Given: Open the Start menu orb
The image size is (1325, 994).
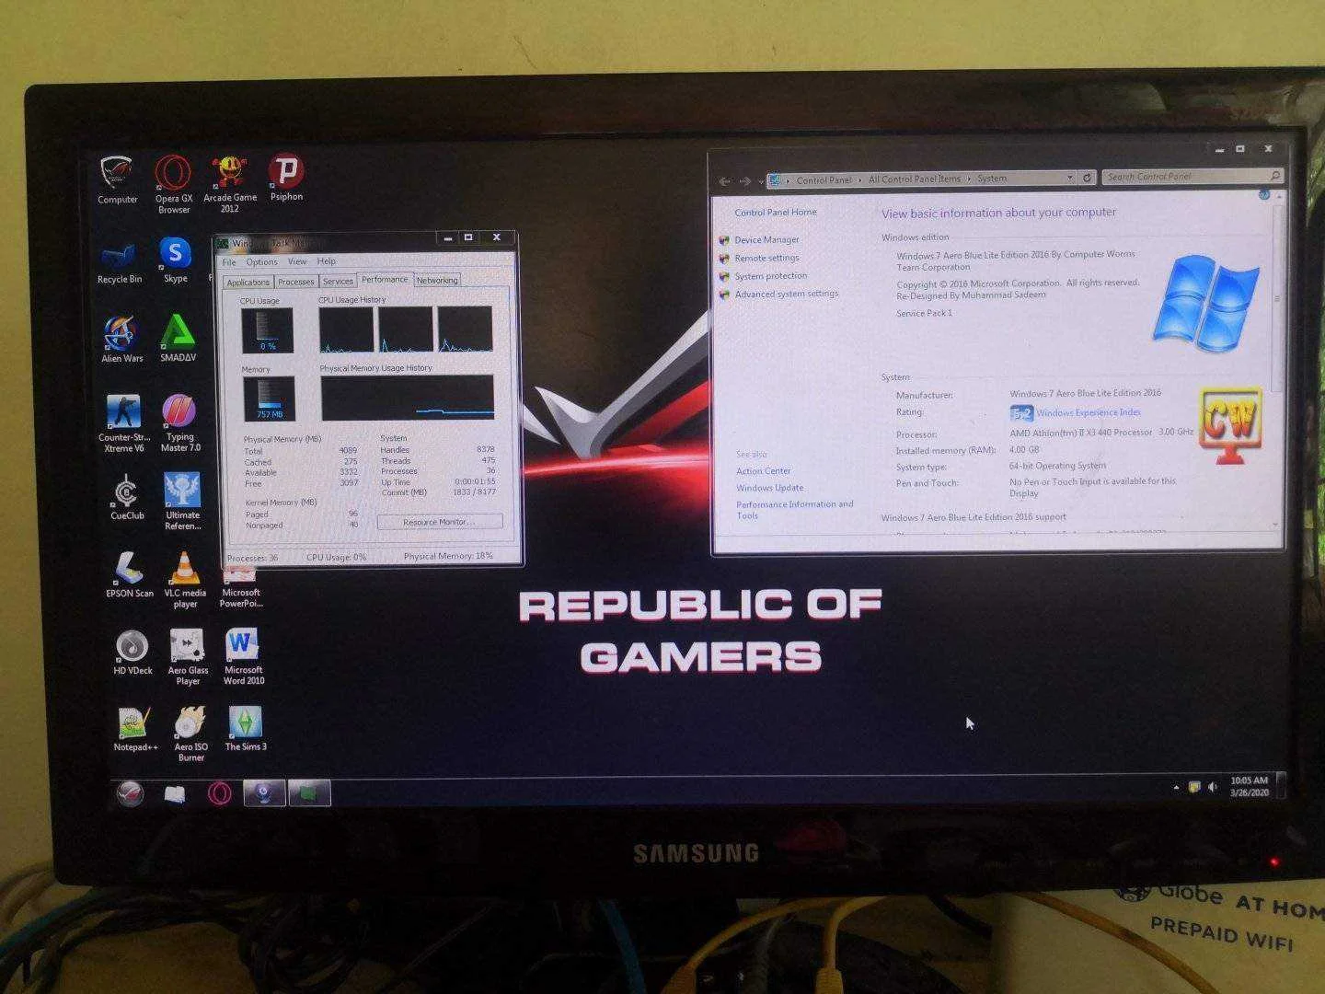Looking at the screenshot, I should coord(130,793).
